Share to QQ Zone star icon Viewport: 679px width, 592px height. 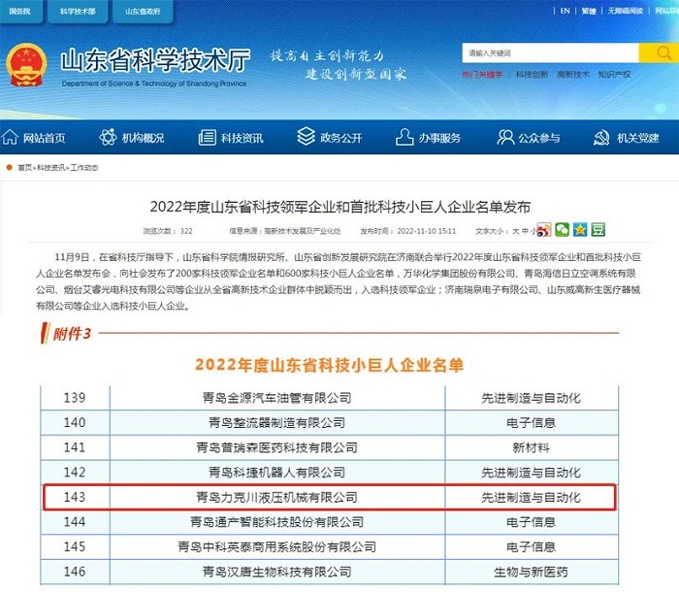(580, 230)
